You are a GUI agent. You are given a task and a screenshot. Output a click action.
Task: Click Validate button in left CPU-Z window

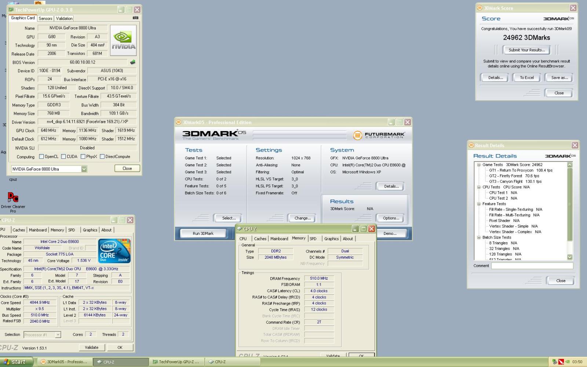tap(92, 347)
